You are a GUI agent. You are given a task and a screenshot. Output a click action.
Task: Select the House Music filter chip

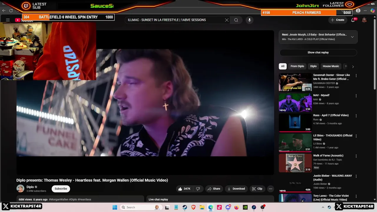tap(331, 66)
